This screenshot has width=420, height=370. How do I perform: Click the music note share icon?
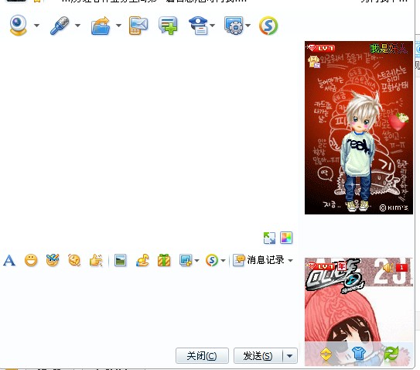142,260
